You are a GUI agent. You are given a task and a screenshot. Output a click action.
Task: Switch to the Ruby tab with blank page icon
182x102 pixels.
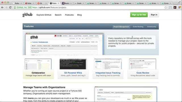(x=17, y=3)
